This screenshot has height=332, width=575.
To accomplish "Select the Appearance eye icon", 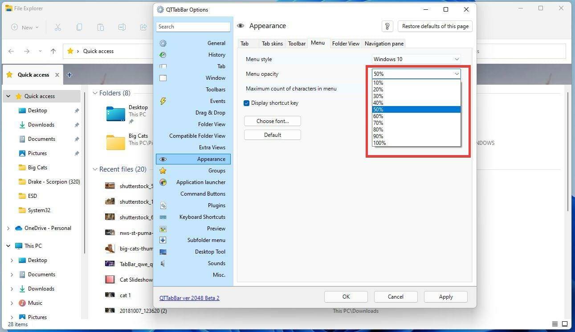I will tap(163, 159).
